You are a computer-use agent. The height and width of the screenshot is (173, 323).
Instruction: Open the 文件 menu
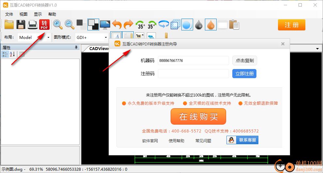(9, 14)
